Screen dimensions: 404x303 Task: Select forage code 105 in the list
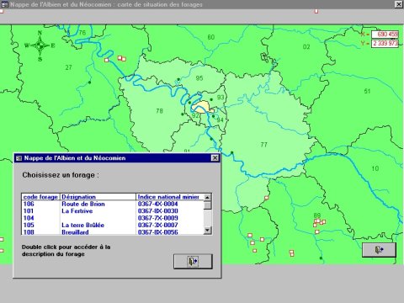point(29,225)
